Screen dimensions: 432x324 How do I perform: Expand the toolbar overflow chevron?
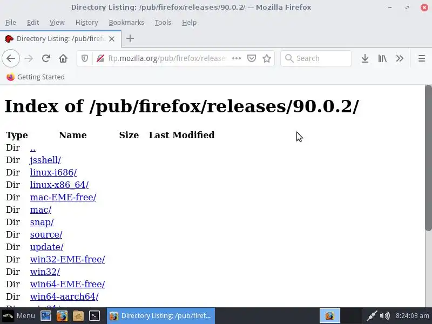pos(400,58)
